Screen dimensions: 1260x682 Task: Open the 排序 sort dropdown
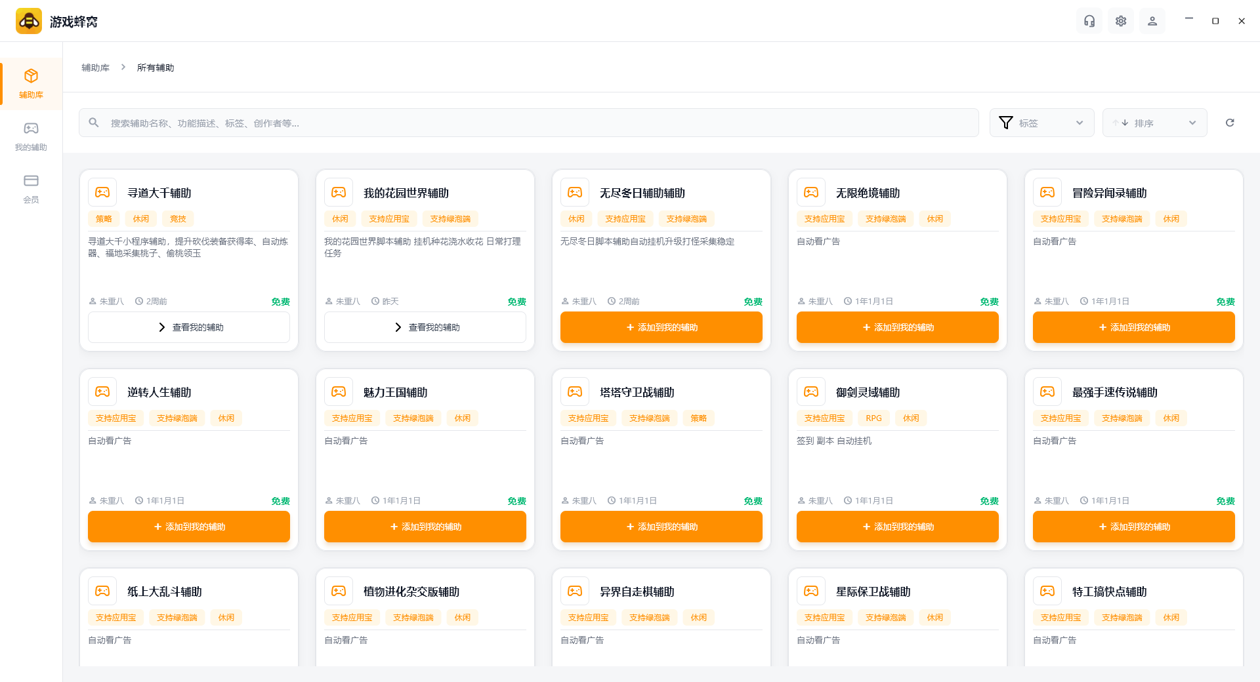(1154, 123)
